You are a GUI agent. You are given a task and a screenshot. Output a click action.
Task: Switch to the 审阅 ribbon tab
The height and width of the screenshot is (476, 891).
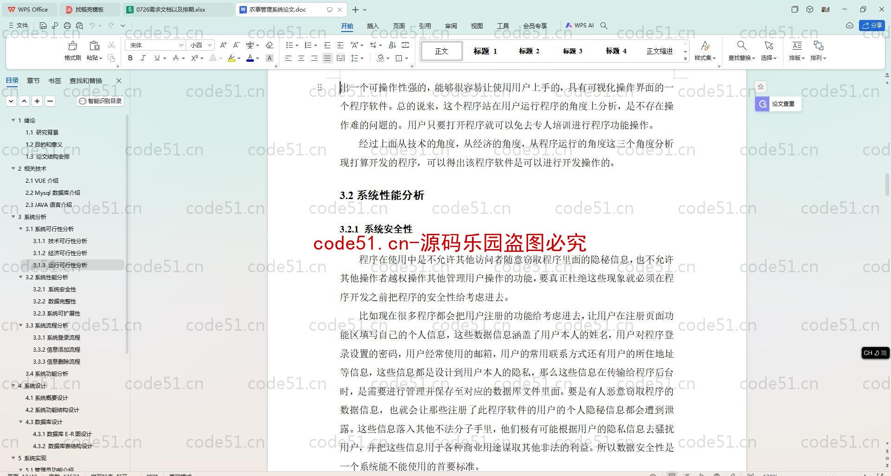(451, 26)
